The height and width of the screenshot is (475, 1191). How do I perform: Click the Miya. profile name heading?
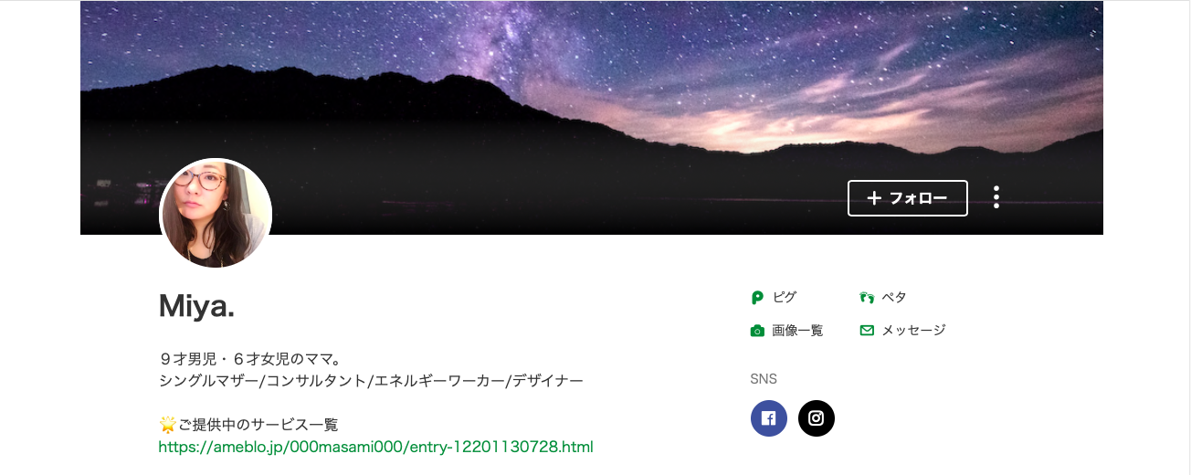pos(197,306)
